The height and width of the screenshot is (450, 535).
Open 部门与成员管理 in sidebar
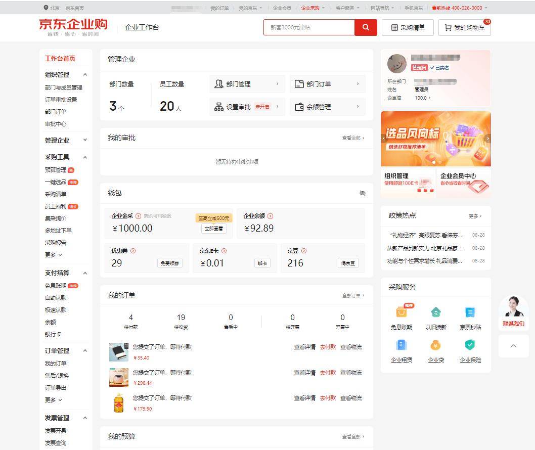coord(64,87)
